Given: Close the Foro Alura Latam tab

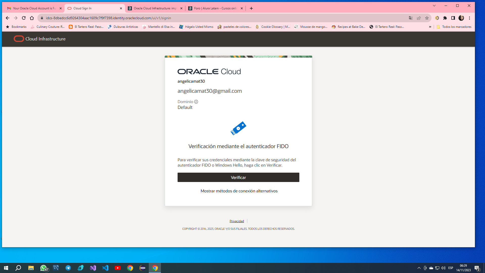Looking at the screenshot, I should point(242,8).
